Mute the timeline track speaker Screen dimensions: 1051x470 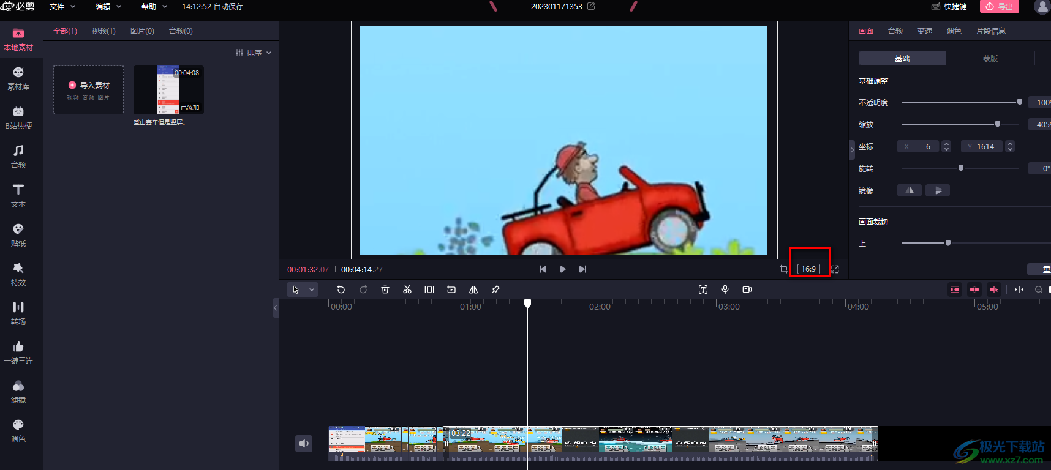coord(304,443)
